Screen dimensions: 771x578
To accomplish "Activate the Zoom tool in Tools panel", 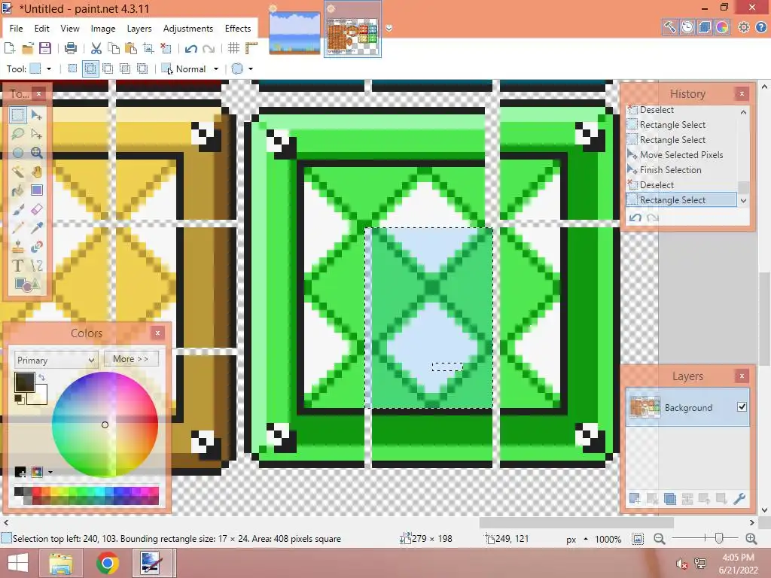I will (x=36, y=153).
